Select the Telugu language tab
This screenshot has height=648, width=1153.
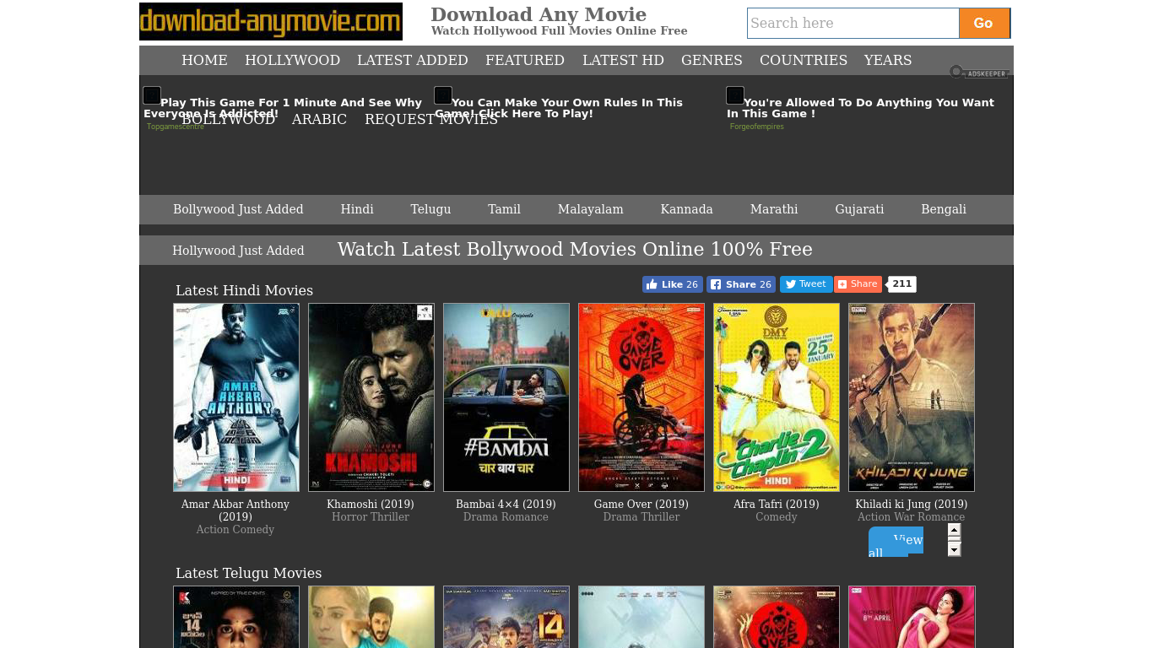coord(430,209)
